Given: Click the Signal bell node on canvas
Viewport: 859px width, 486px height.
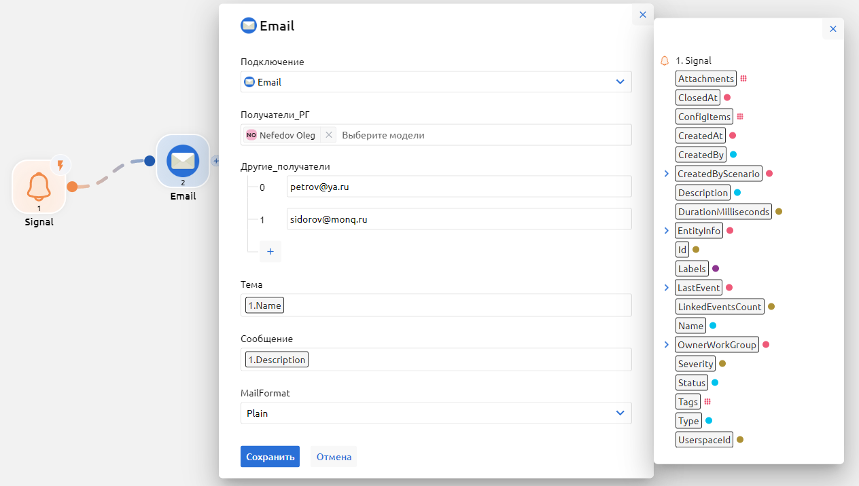Looking at the screenshot, I should 39,187.
